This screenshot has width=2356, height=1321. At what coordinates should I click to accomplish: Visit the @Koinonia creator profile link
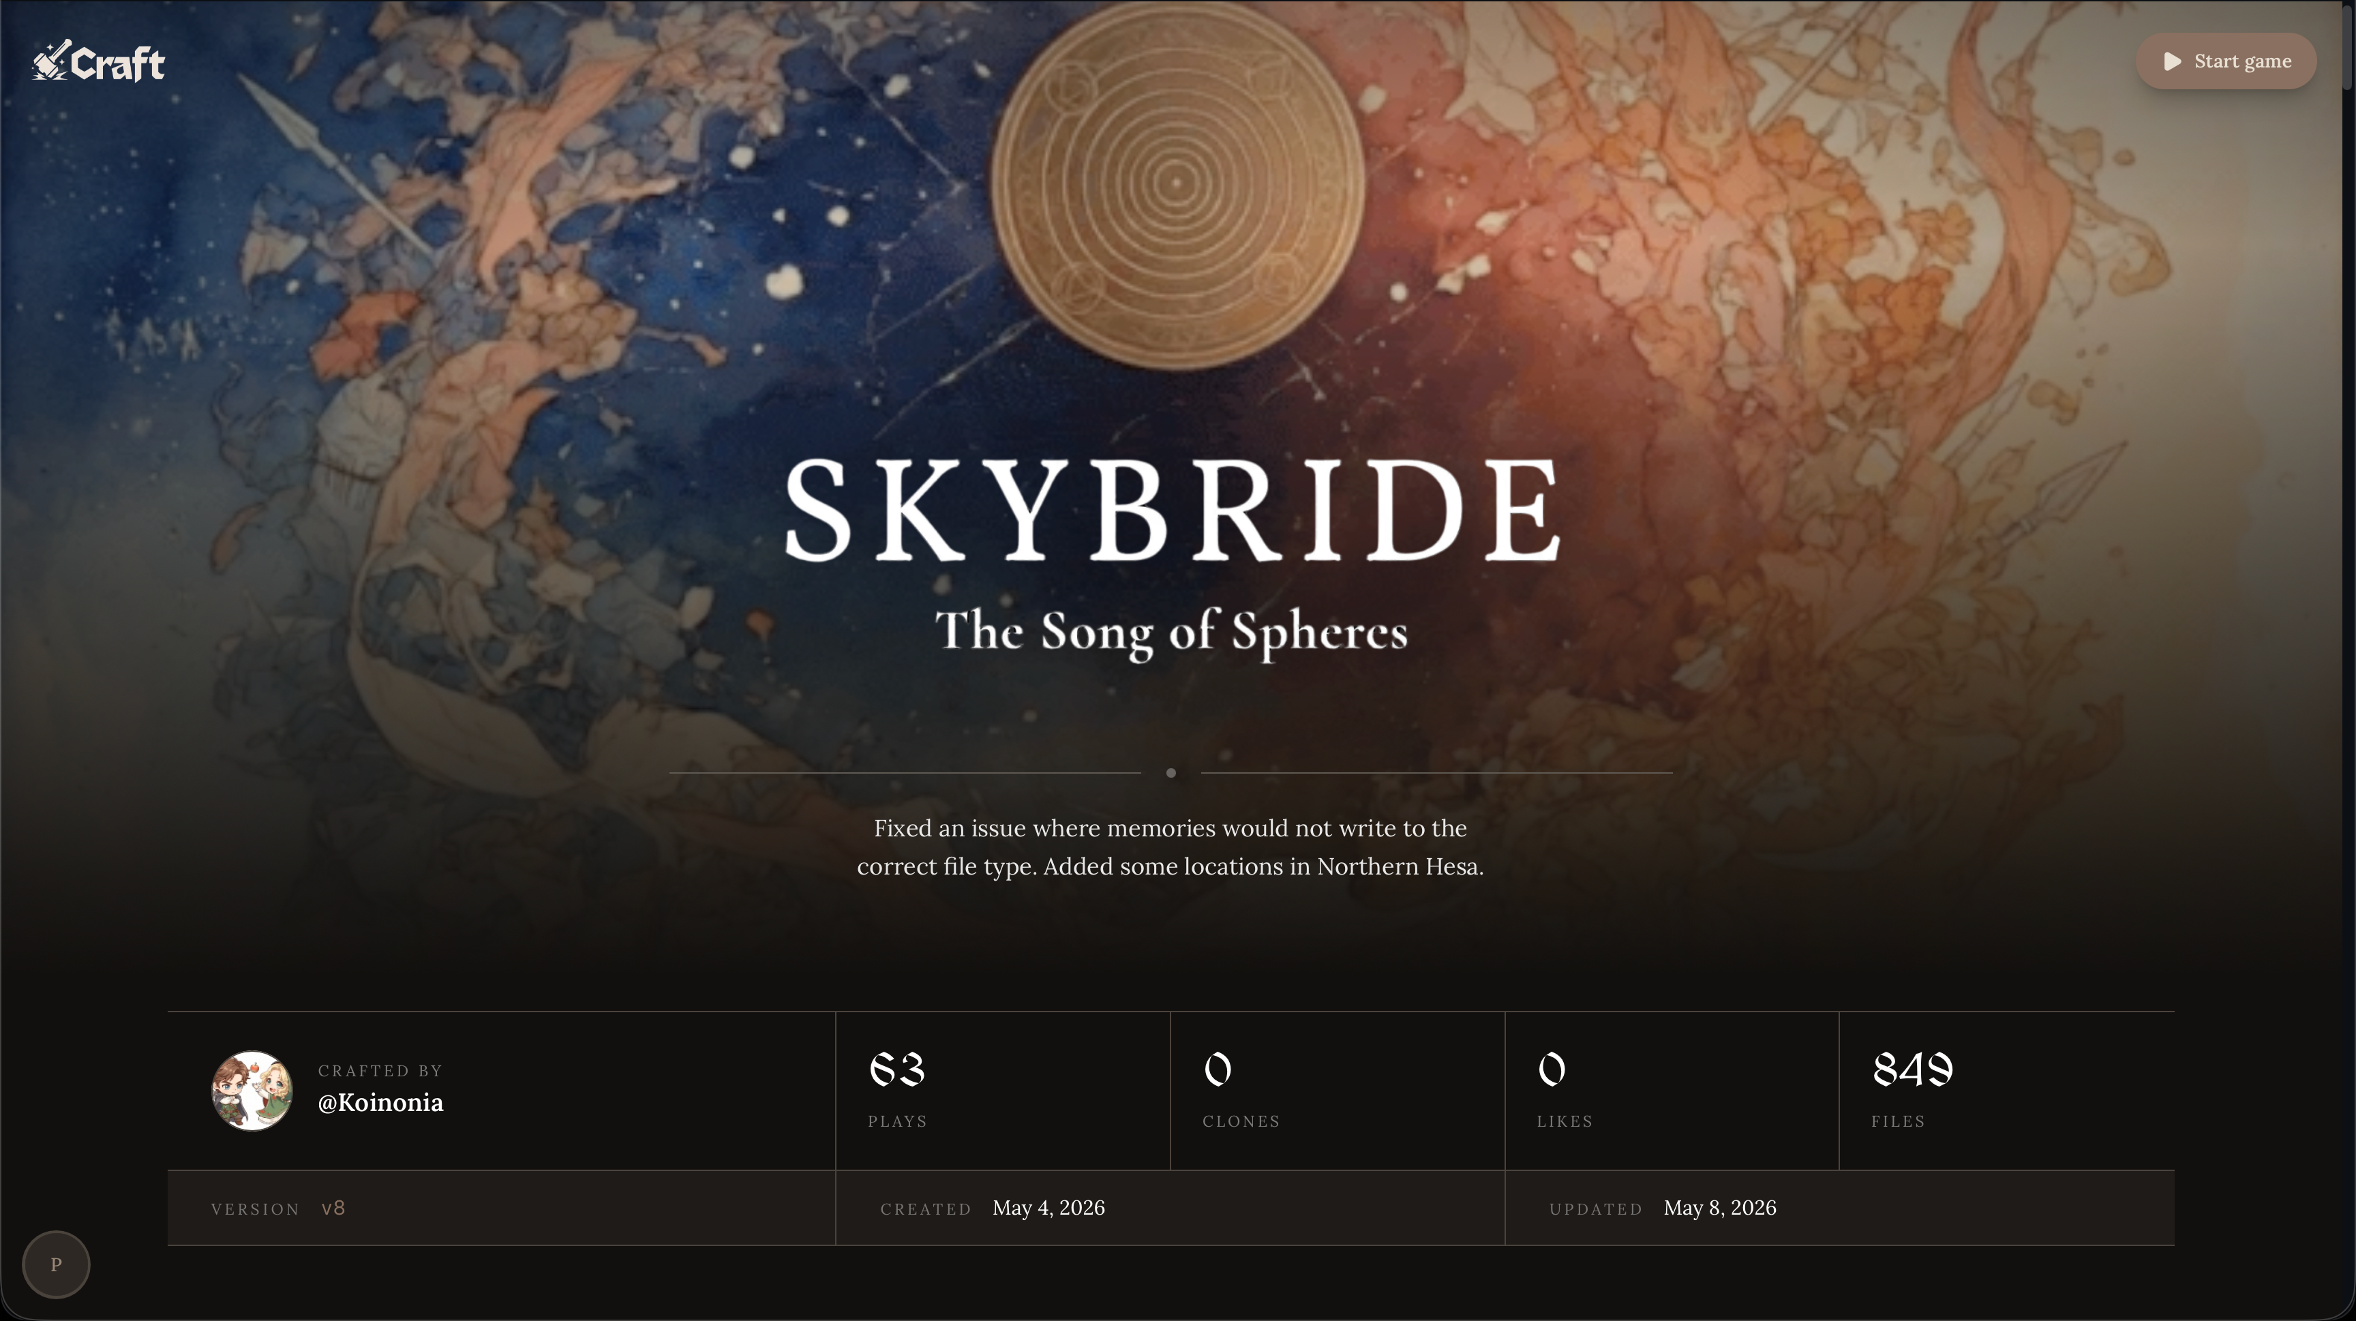point(380,1102)
